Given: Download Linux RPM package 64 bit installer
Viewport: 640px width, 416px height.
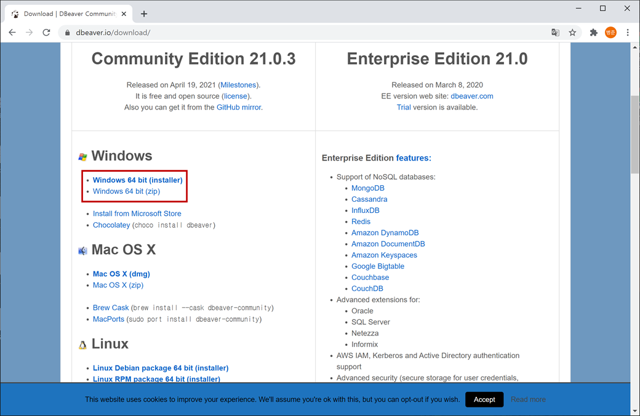Looking at the screenshot, I should point(156,379).
